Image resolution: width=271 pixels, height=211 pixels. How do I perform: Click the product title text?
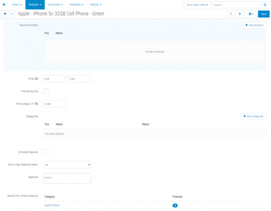coord(61,14)
